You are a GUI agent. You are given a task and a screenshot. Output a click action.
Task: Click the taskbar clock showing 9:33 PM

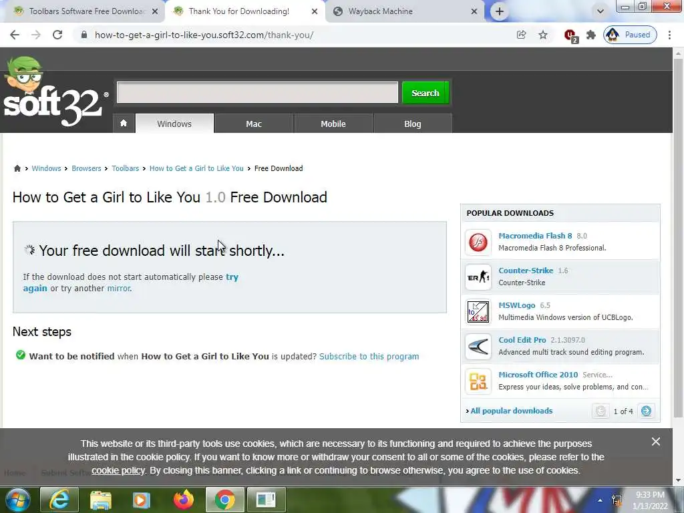[x=651, y=500]
